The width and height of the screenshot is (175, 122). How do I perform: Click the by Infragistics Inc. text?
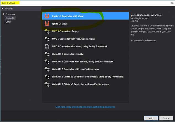[x=139, y=18]
